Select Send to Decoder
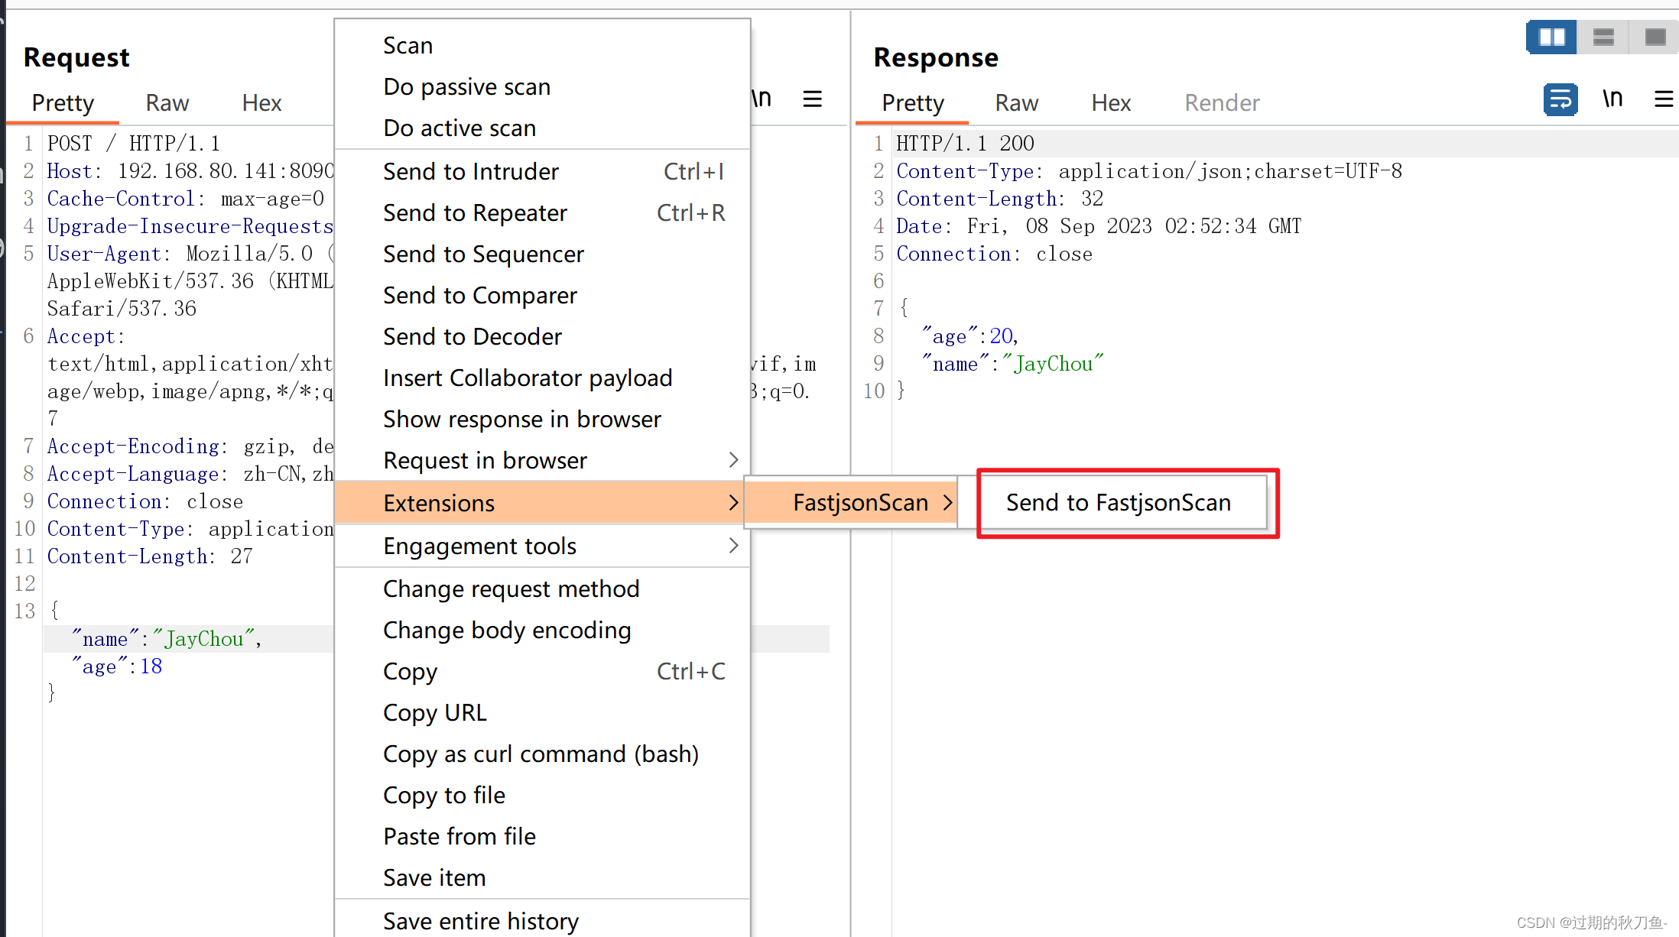The image size is (1679, 937). click(542, 337)
